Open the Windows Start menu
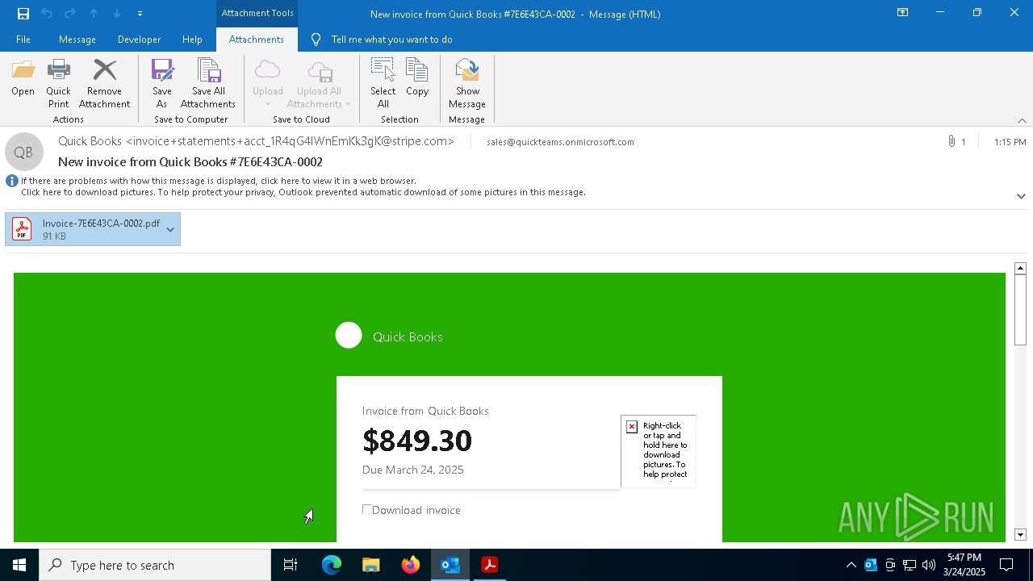 tap(19, 565)
